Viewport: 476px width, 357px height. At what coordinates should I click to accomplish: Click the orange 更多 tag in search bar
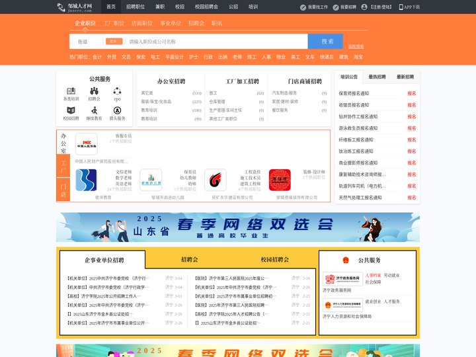coord(114,41)
